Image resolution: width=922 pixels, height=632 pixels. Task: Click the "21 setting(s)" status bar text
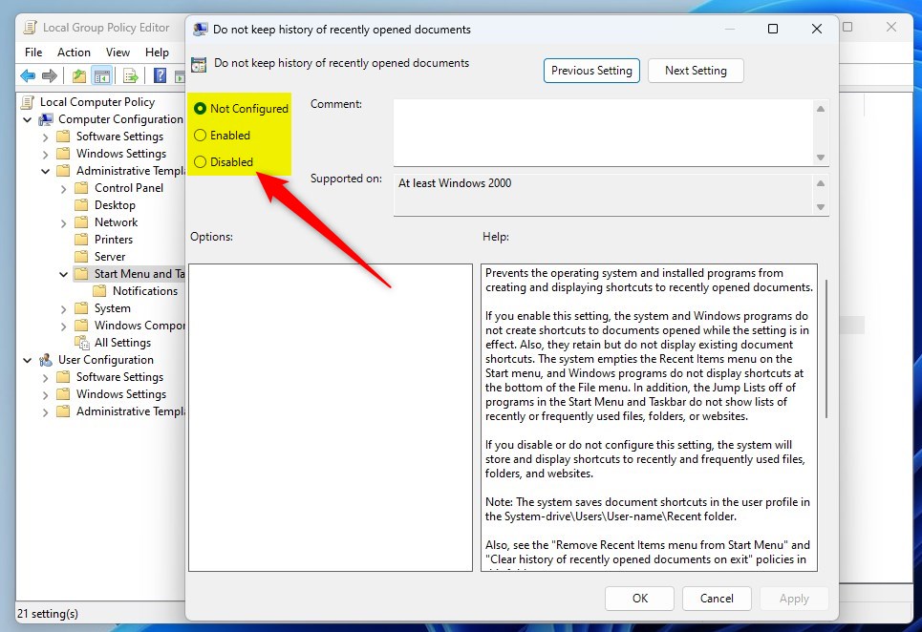pyautogui.click(x=48, y=614)
